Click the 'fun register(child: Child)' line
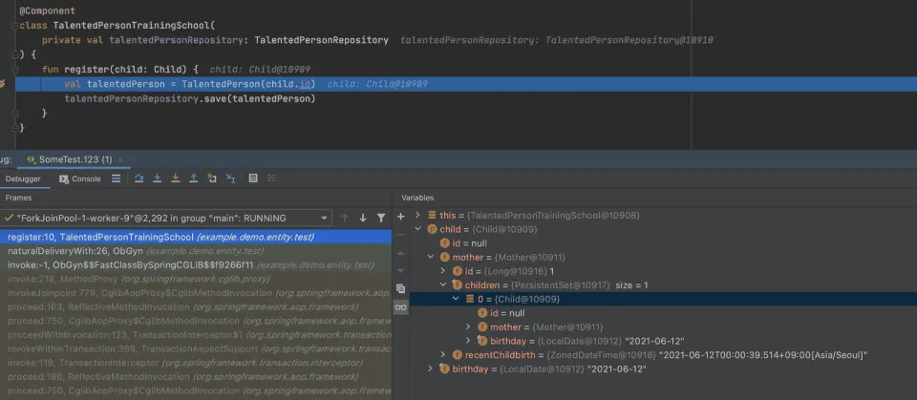The height and width of the screenshot is (400, 917). click(120, 70)
